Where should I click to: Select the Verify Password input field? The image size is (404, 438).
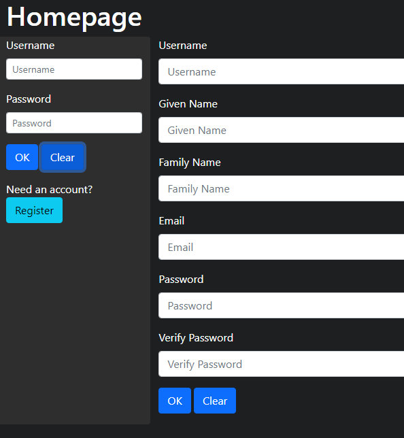[x=281, y=364]
